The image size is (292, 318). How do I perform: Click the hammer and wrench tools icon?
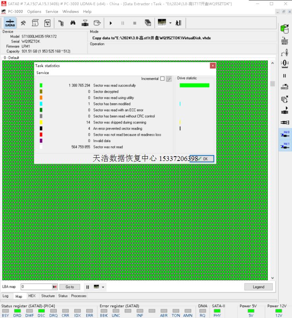[23, 23]
